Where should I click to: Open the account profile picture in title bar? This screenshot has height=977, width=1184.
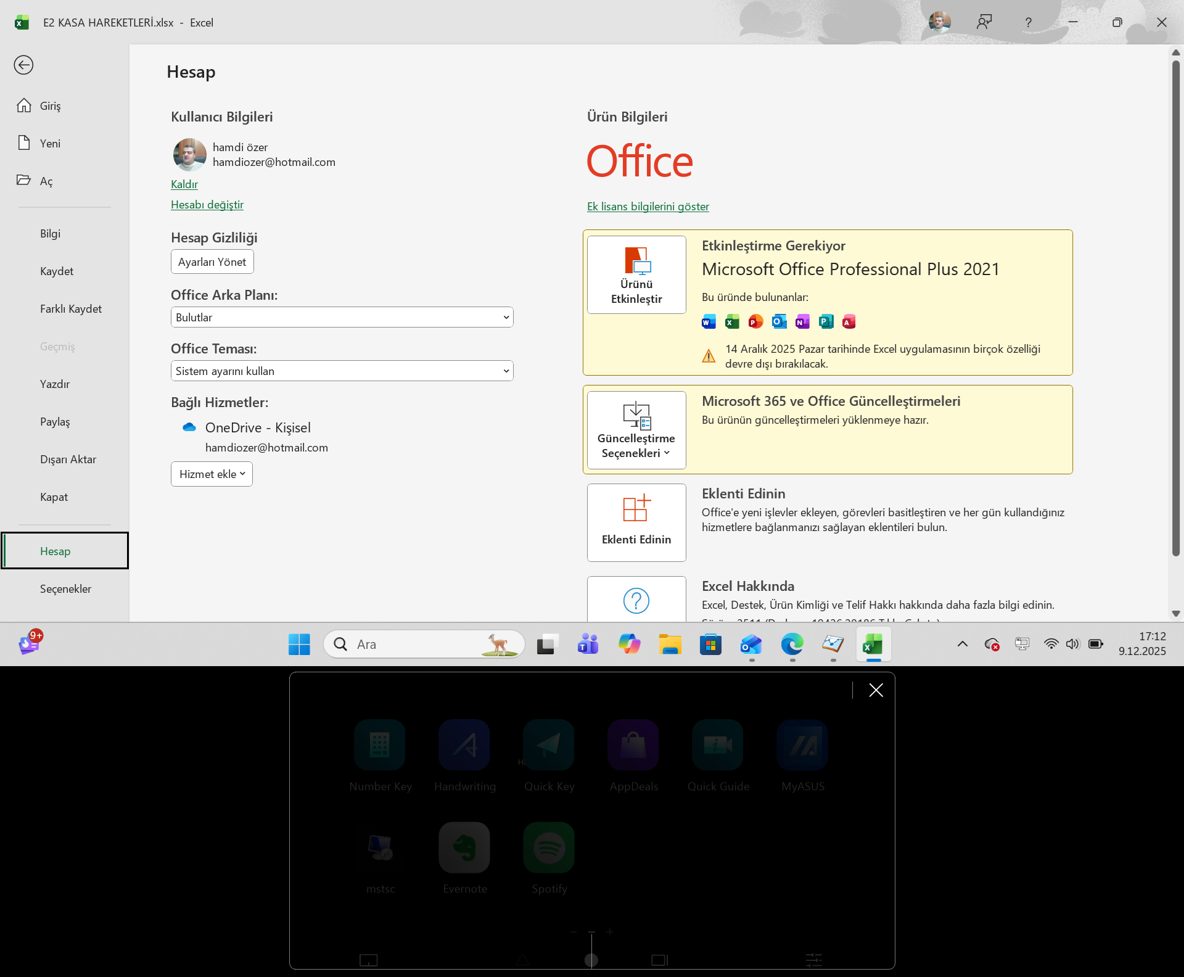click(939, 22)
